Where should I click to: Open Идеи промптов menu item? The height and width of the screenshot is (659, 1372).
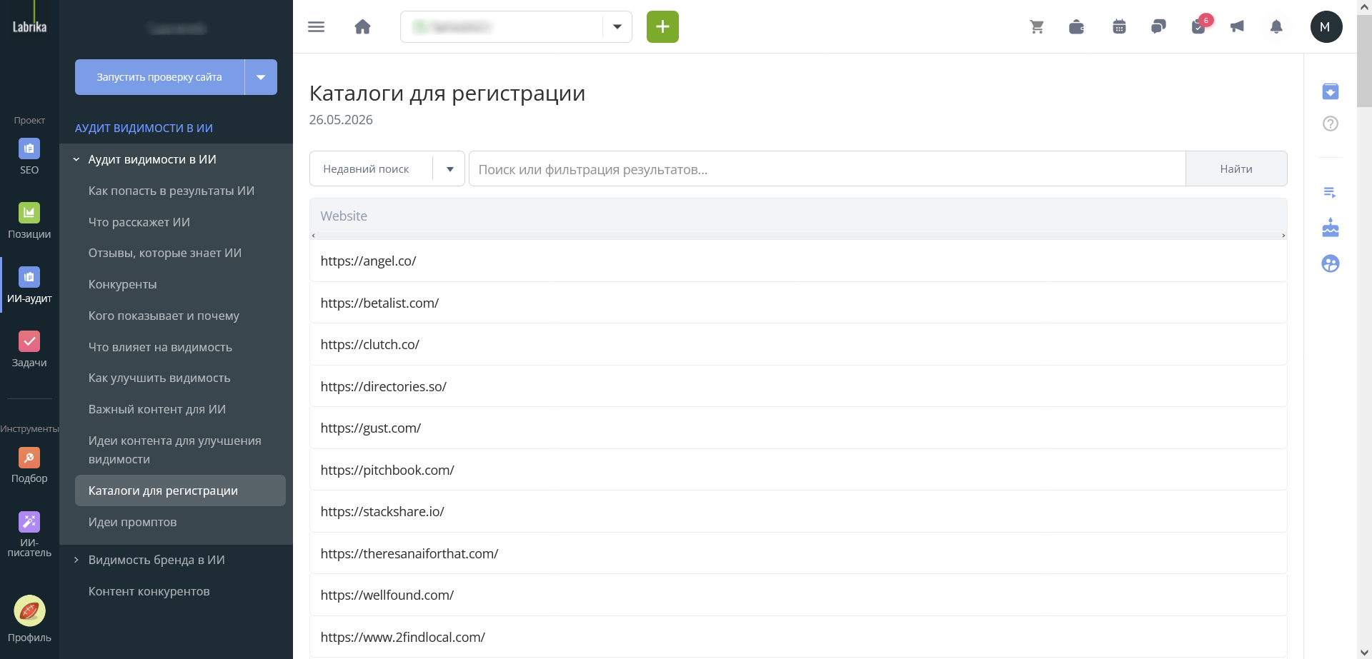click(133, 522)
